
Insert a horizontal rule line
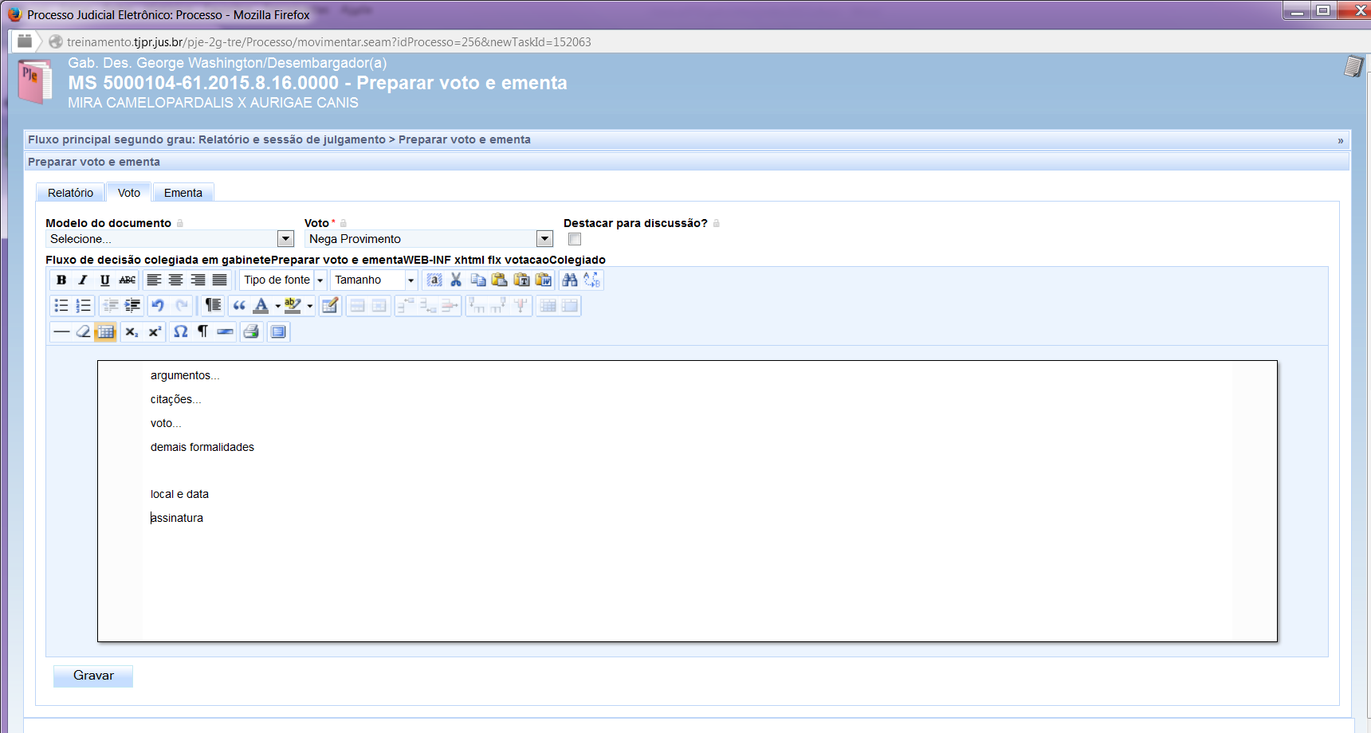61,331
